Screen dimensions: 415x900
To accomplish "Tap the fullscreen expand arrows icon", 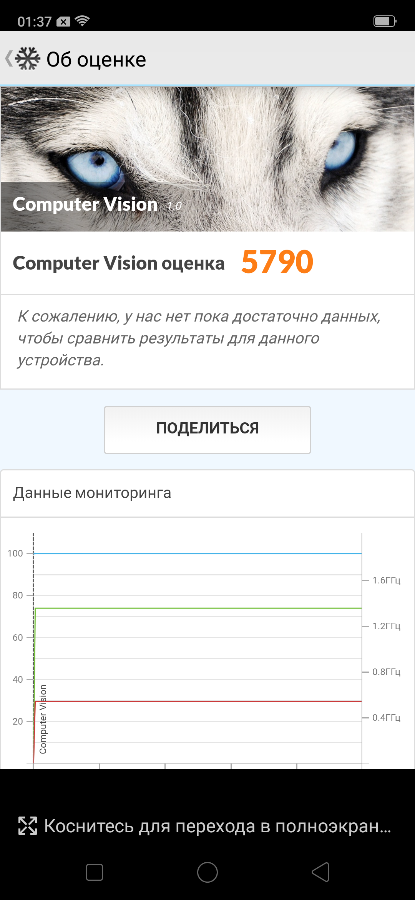I will coord(28,826).
